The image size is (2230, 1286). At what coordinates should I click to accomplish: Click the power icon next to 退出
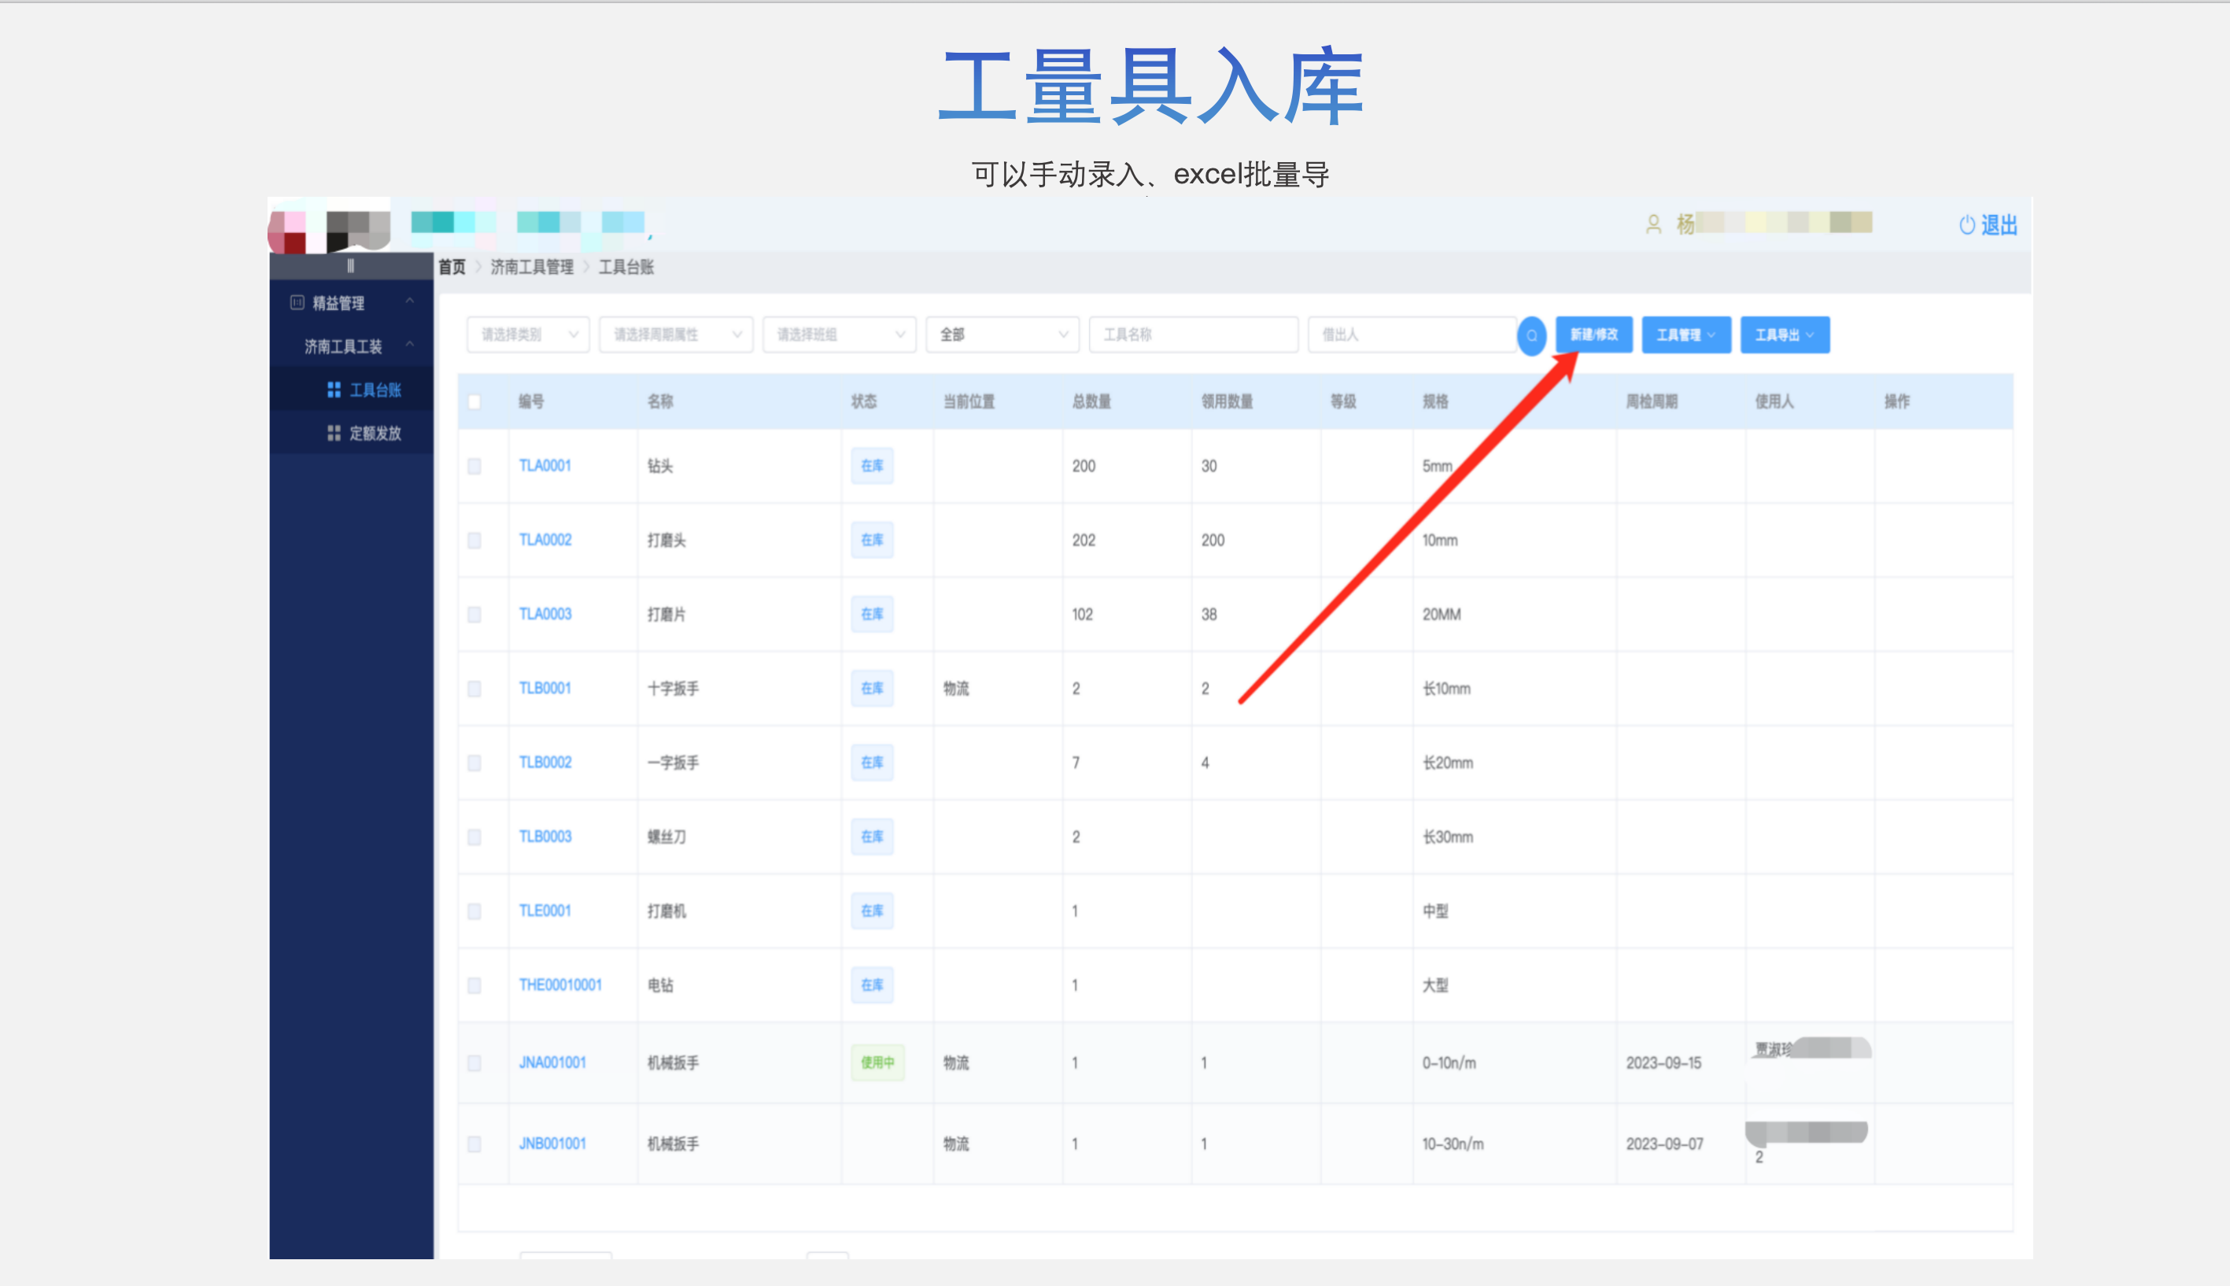(x=1966, y=225)
